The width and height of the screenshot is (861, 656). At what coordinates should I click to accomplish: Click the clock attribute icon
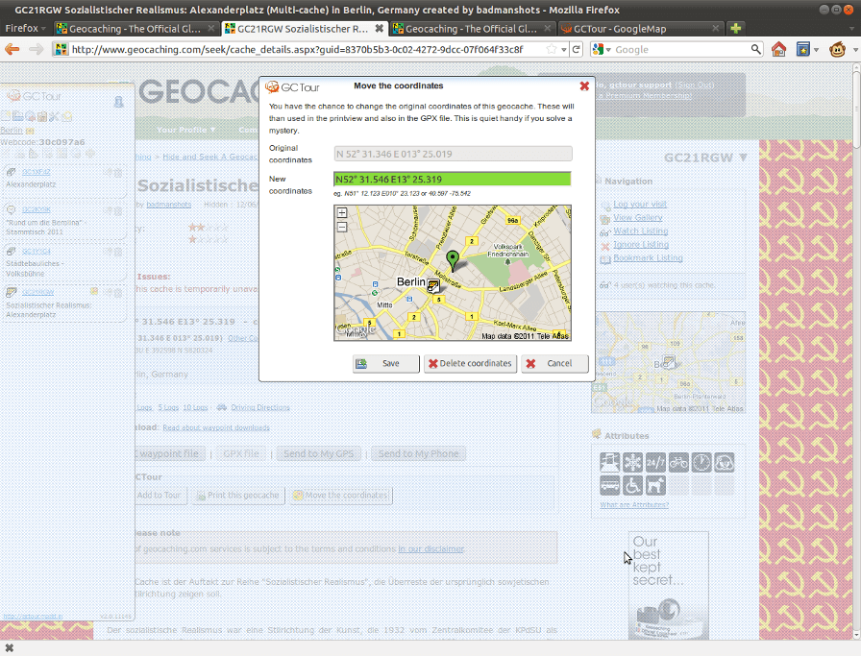[x=701, y=462]
